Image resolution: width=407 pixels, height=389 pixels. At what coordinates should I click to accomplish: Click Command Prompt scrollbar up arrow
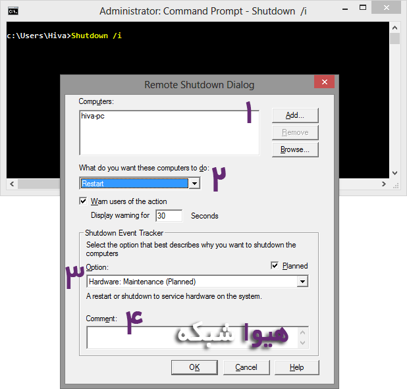coord(394,28)
